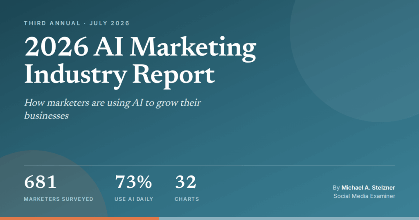This screenshot has height=220, width=419.
Task: Select the "JULY 2026" date text
Action: [x=109, y=23]
